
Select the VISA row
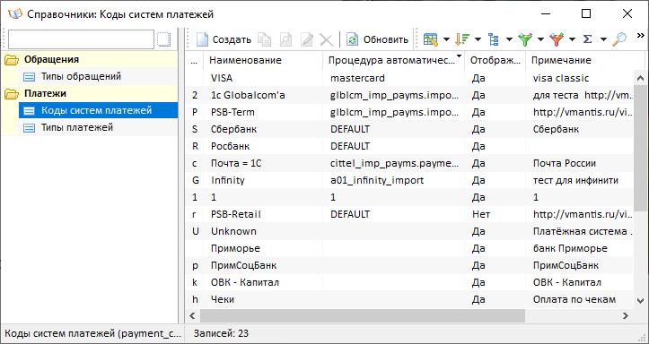point(409,78)
